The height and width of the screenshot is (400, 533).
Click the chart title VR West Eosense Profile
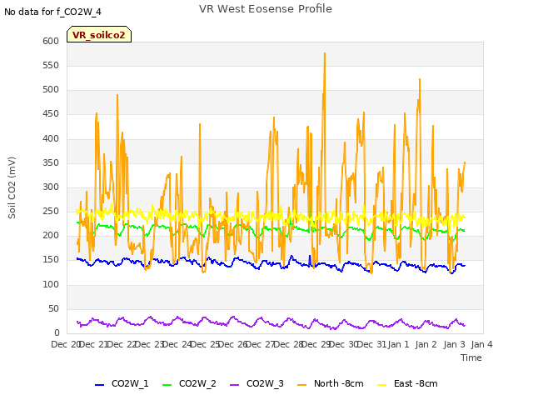point(266,9)
